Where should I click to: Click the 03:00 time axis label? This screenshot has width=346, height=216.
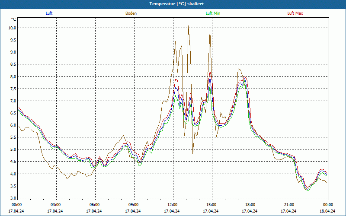pos(55,205)
